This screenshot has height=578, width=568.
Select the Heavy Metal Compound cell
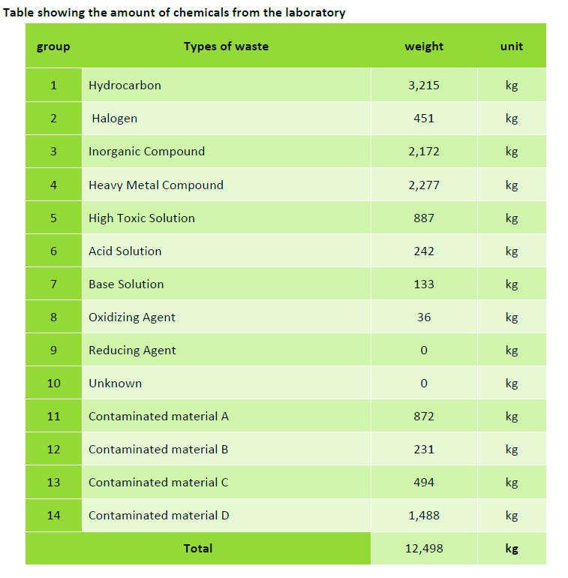pyautogui.click(x=156, y=185)
